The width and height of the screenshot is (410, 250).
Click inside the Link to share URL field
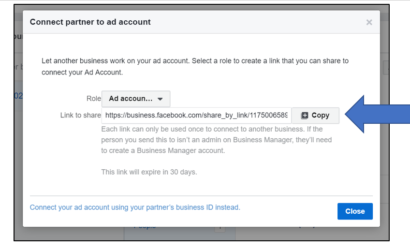pos(196,116)
